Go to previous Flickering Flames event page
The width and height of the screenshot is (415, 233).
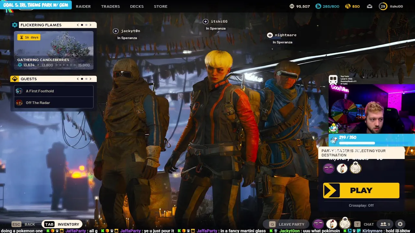[x=78, y=25]
